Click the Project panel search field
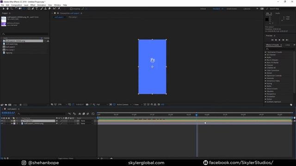The image size is (296, 166). [25, 34]
